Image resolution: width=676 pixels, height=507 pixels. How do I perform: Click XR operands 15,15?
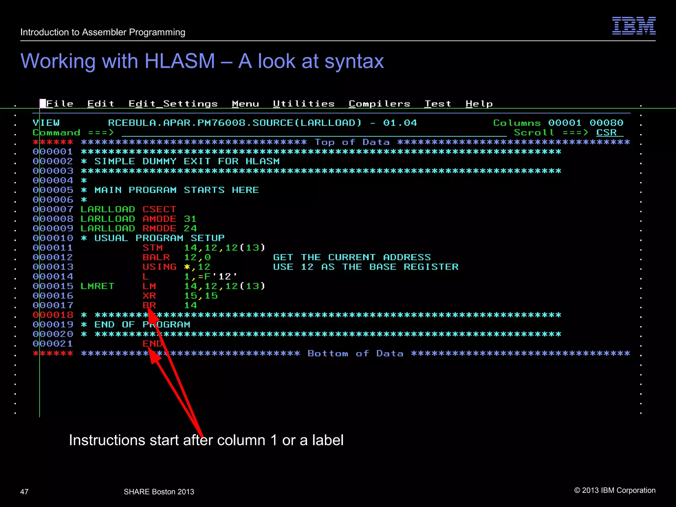(201, 296)
